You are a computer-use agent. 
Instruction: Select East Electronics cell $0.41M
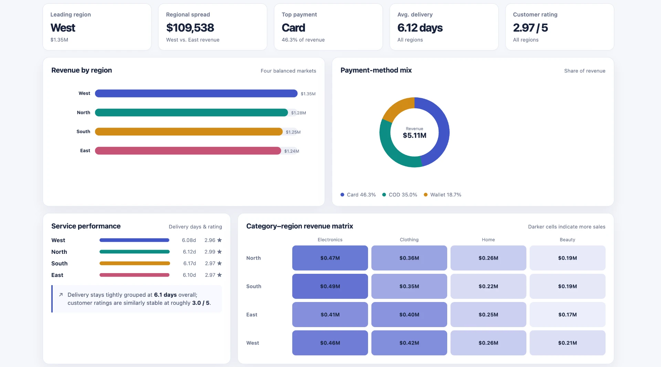pos(330,315)
